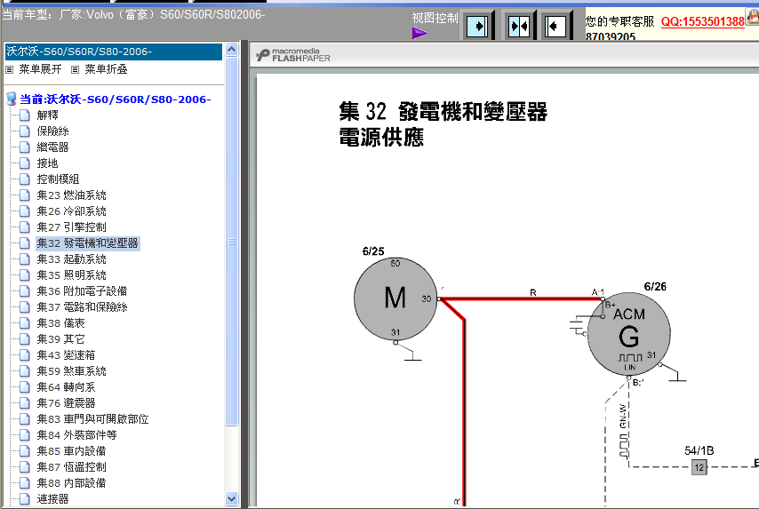Click the QQ avatar icon at top right

(753, 17)
